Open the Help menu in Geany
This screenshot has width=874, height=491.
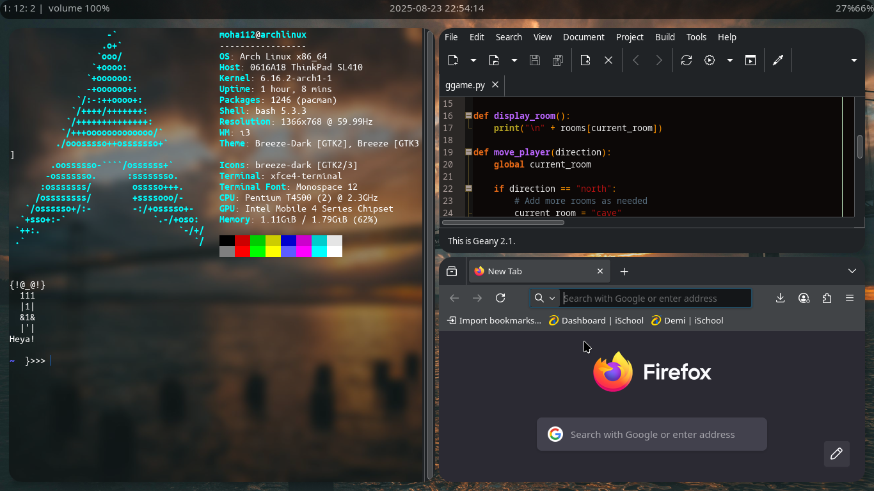tap(727, 37)
